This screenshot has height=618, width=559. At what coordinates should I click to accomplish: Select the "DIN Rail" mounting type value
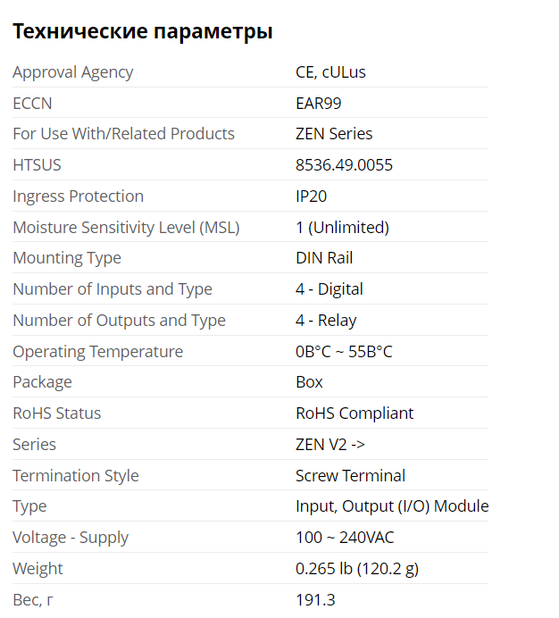(324, 258)
